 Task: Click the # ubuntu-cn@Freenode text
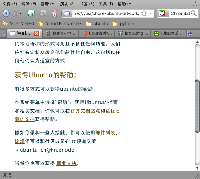pyautogui.click(x=45, y=150)
